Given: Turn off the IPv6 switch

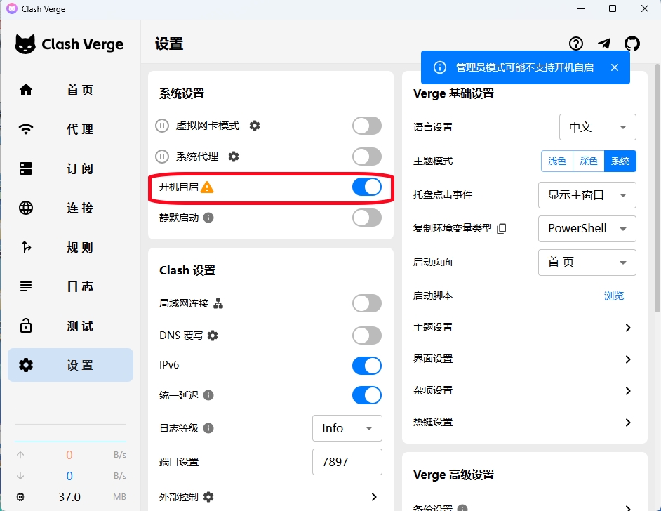Looking at the screenshot, I should (366, 366).
